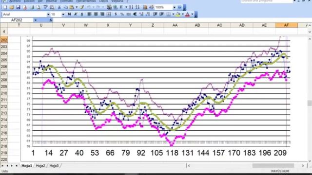Click the chart's x-axis label 118

click(x=172, y=153)
